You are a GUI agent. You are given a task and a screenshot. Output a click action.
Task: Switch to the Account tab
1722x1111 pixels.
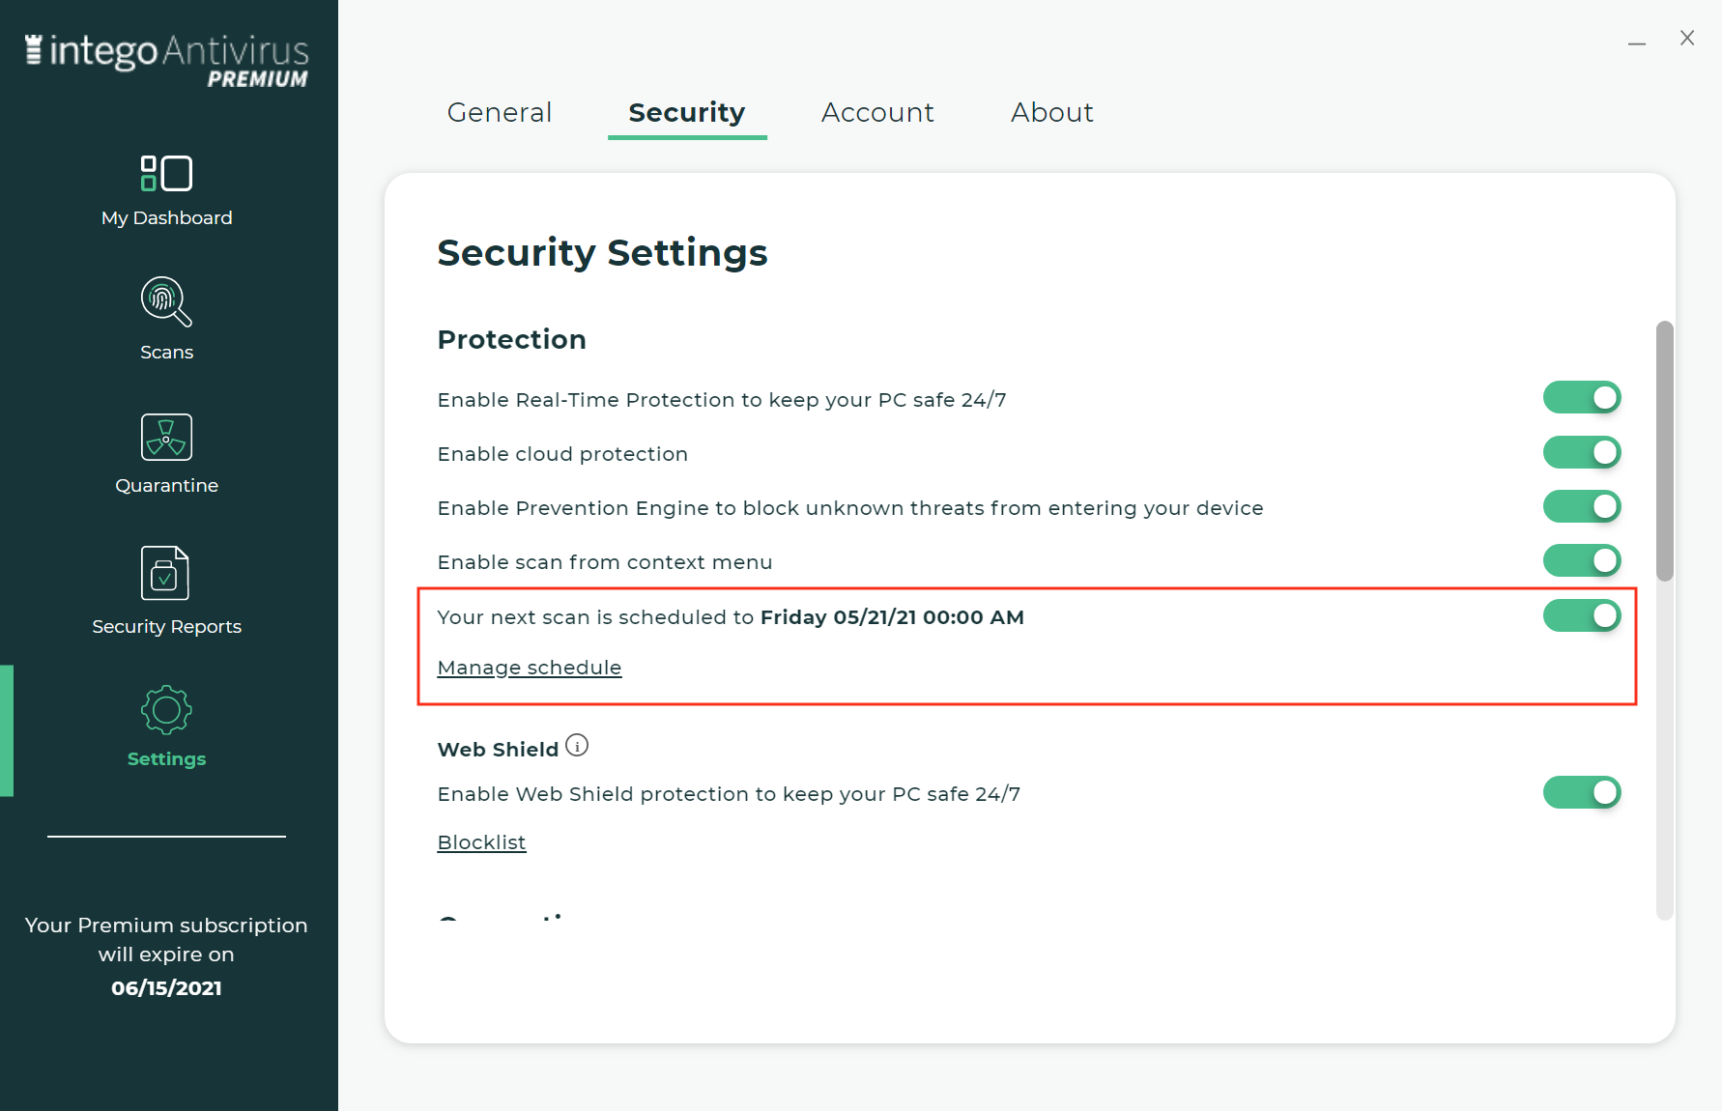point(877,113)
